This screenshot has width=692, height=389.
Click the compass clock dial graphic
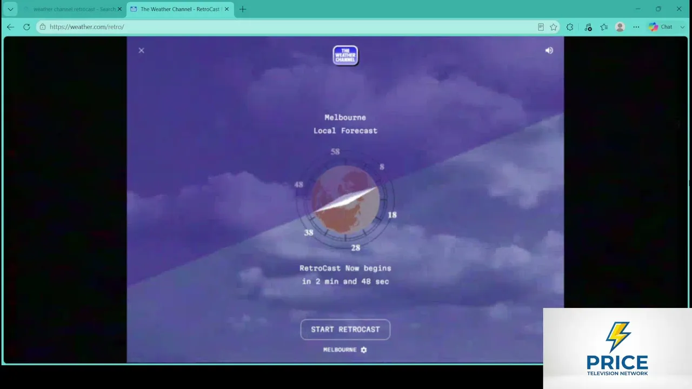[x=345, y=200]
